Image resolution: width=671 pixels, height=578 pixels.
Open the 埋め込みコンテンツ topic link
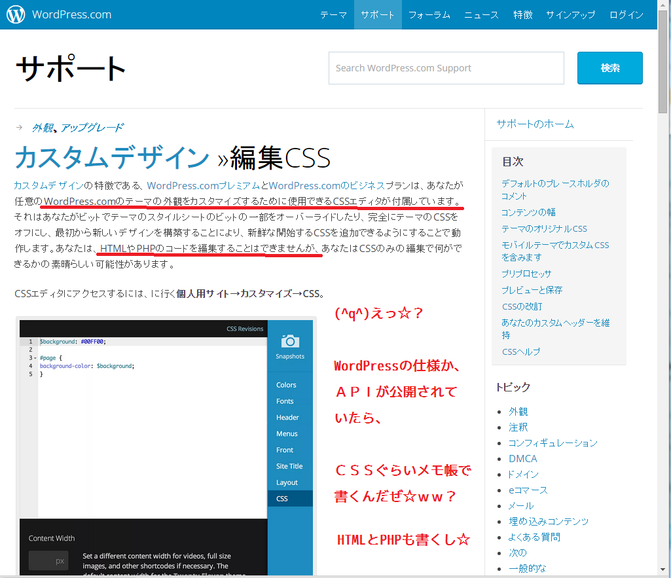tap(549, 522)
